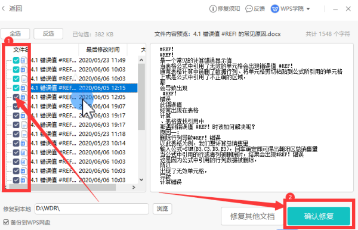Screen dimensions: 358x230
Task: Click the 确认修复 button
Action: pyautogui.click(x=319, y=216)
